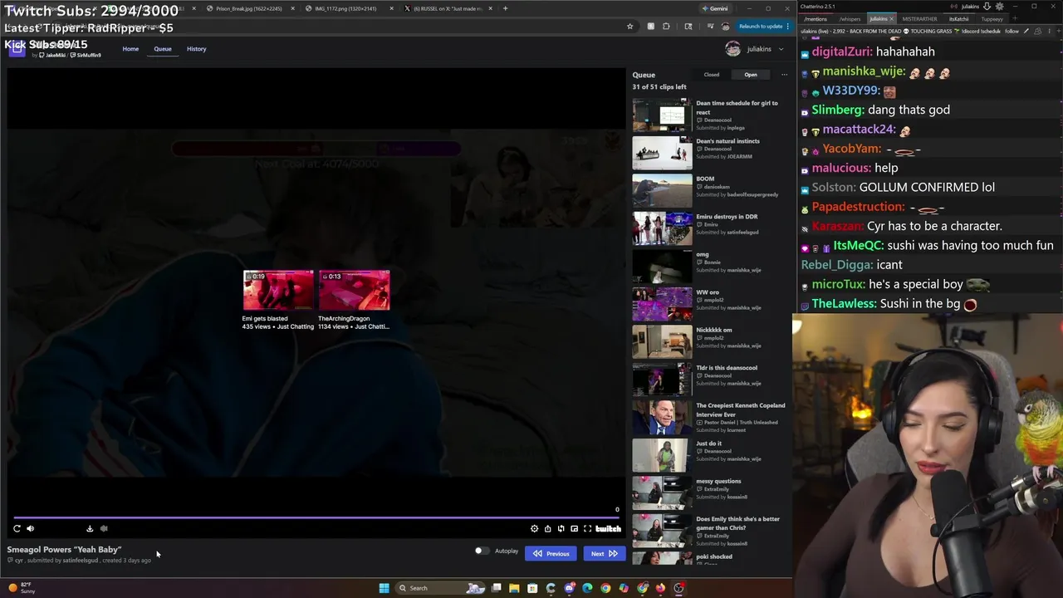The image size is (1063, 598).
Task: Share the clip from the player
Action: pos(547,528)
